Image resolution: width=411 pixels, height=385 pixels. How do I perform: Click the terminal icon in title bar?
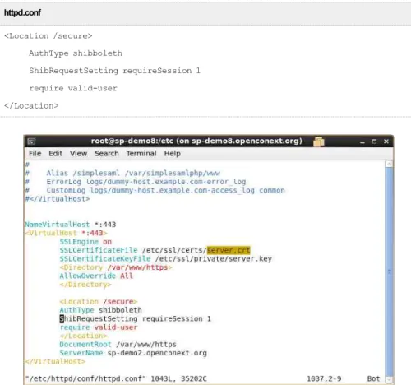31,141
